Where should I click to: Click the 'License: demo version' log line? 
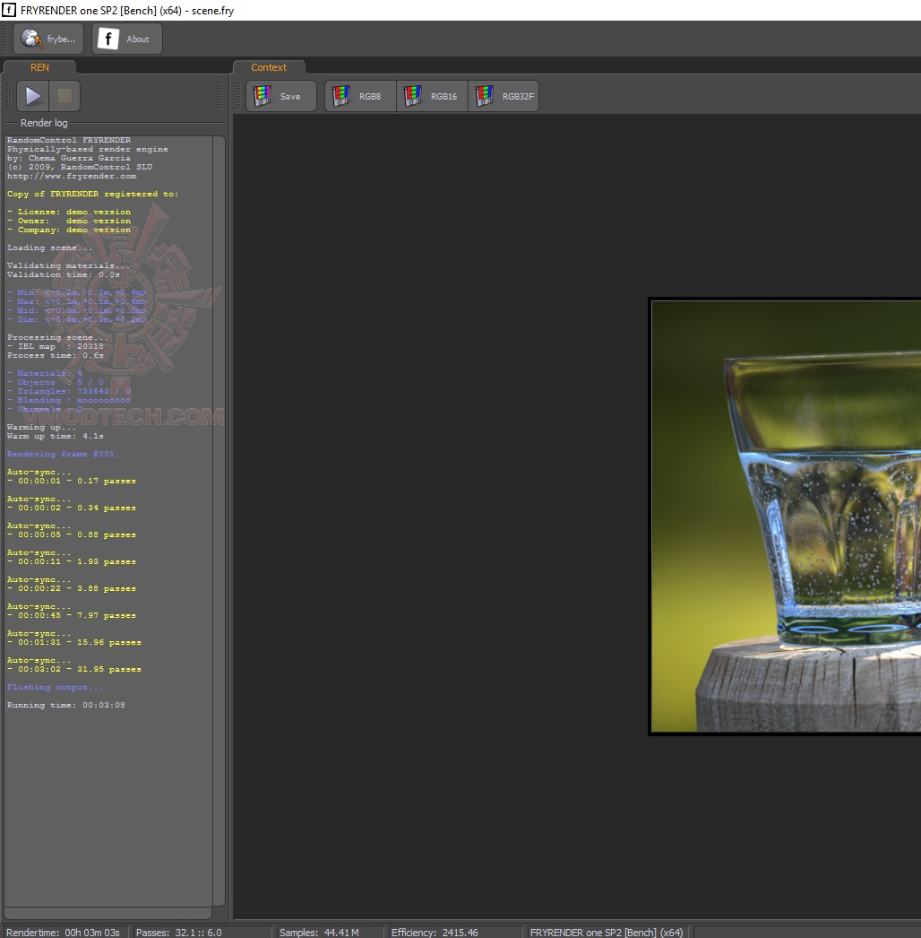coord(69,212)
